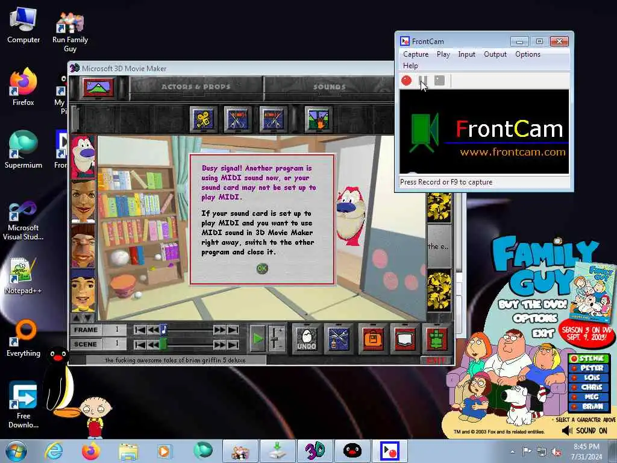This screenshot has width=617, height=463.
Task: Step forward one frame
Action: click(x=219, y=330)
